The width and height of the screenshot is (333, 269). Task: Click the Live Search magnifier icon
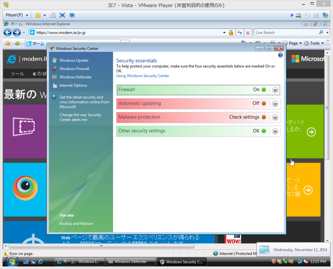321,32
